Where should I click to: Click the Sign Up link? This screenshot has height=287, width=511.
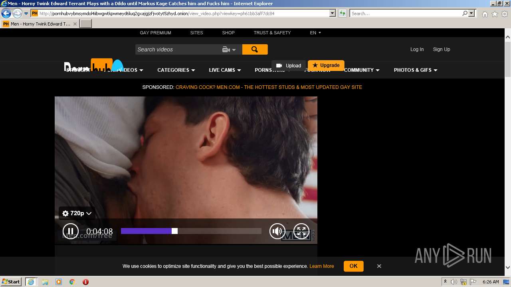click(x=442, y=49)
